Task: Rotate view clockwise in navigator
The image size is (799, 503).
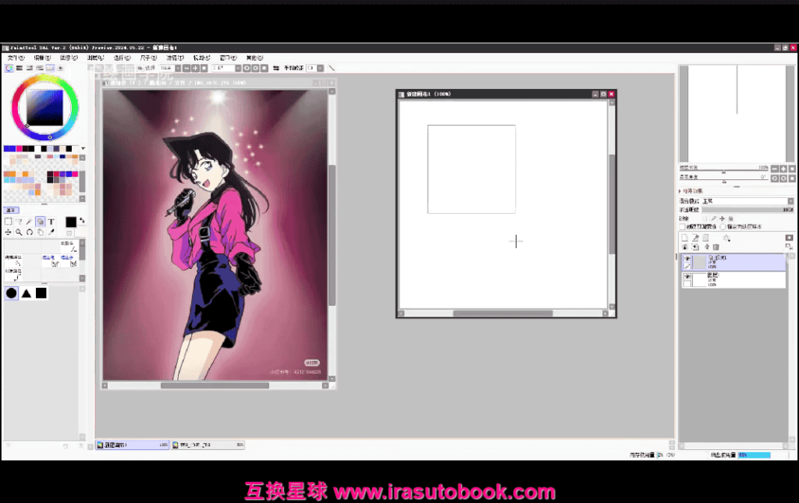Action: [x=783, y=178]
